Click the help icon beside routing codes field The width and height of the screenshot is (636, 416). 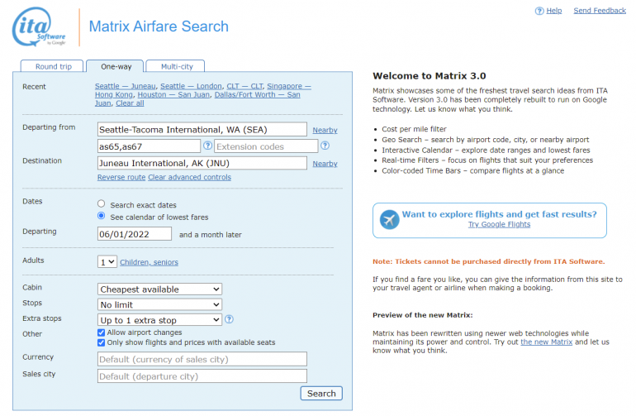point(207,146)
